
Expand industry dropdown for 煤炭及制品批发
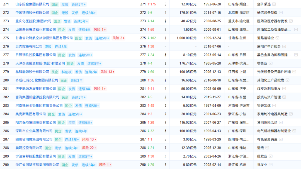pyautogui.click(x=284, y=89)
